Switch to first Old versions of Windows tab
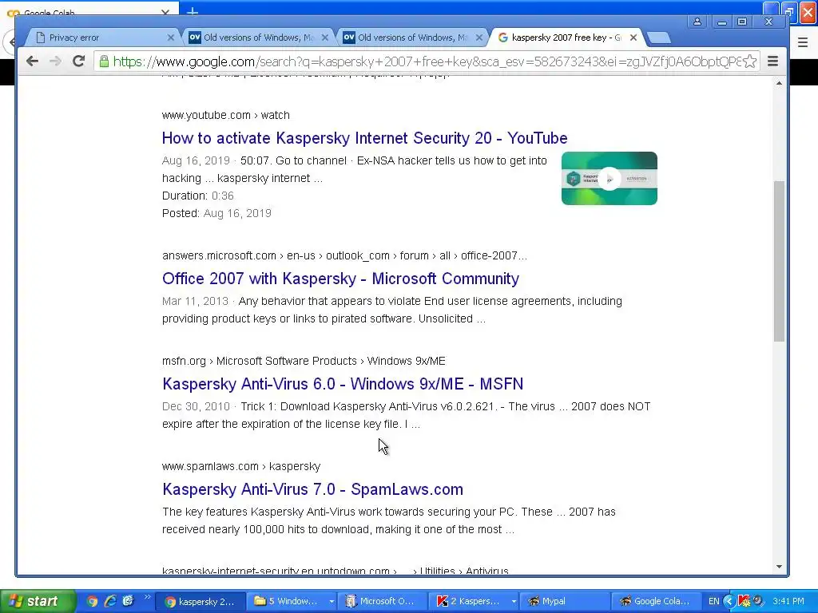The image size is (818, 613). (x=258, y=38)
